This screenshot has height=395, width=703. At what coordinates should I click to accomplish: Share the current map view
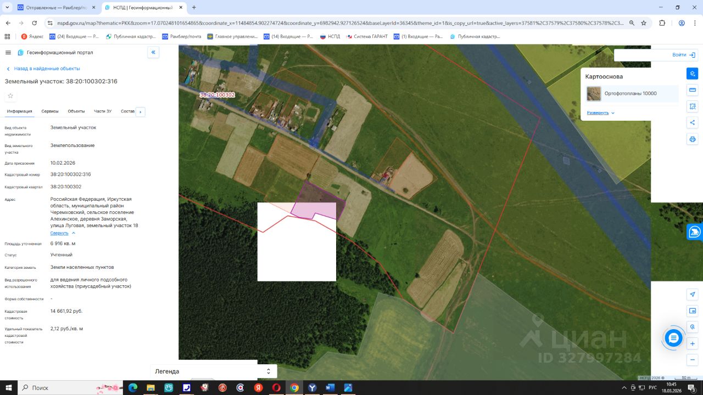click(x=693, y=123)
